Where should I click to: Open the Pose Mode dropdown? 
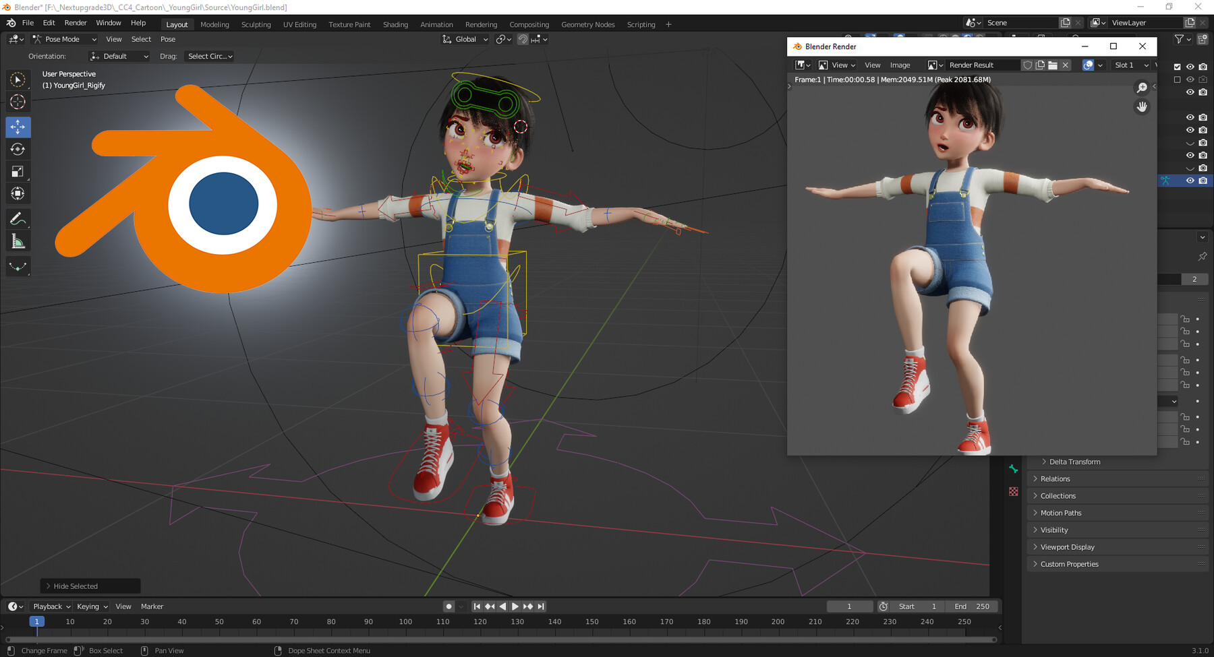pos(65,39)
